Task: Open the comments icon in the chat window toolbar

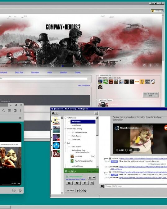Action: pyautogui.click(x=9, y=111)
